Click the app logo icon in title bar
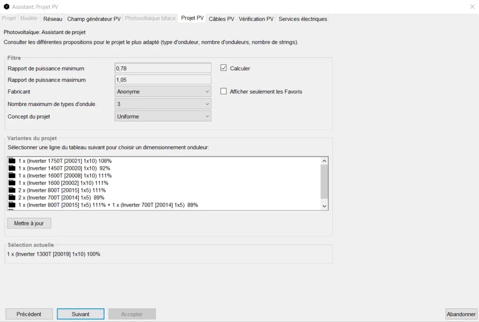 point(6,7)
